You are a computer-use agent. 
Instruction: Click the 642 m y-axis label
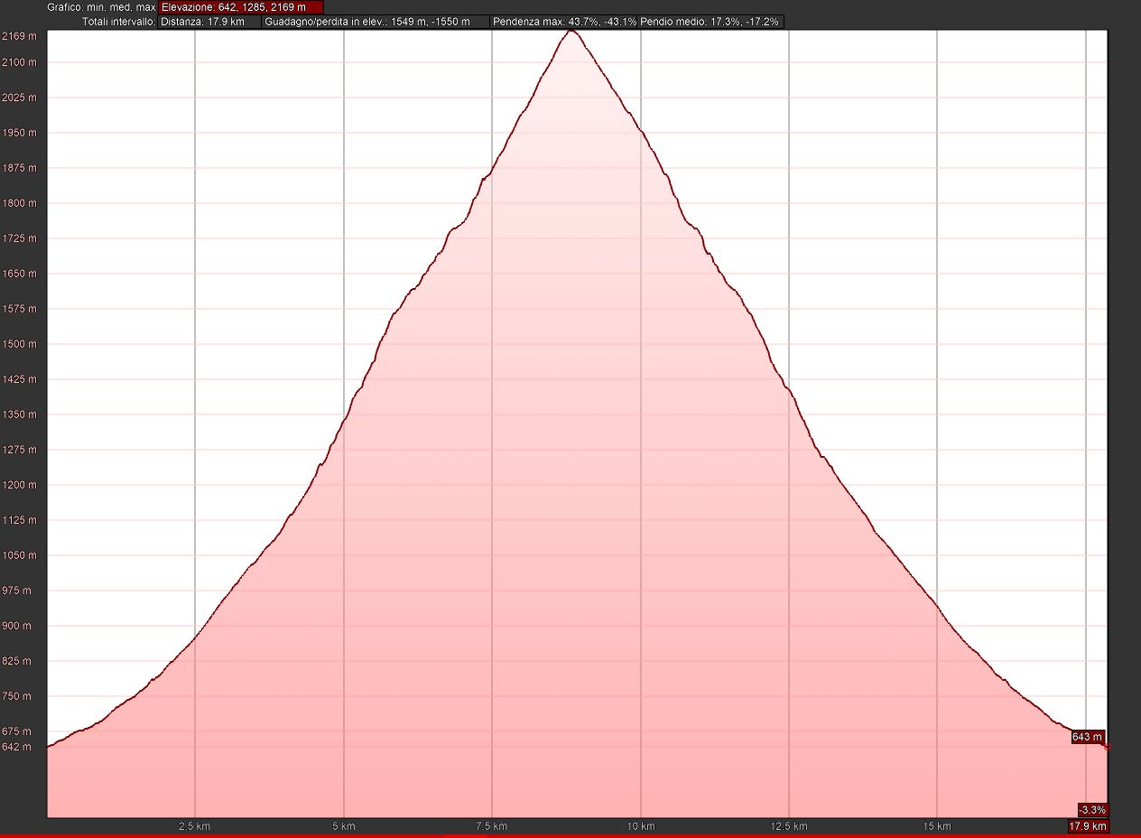coord(17,747)
